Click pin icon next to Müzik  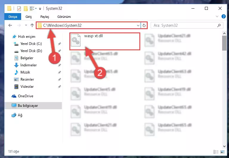pyautogui.click(x=60, y=72)
